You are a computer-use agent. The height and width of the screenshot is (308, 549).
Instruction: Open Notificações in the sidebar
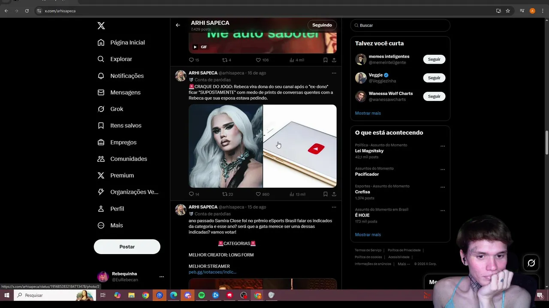click(x=121, y=76)
